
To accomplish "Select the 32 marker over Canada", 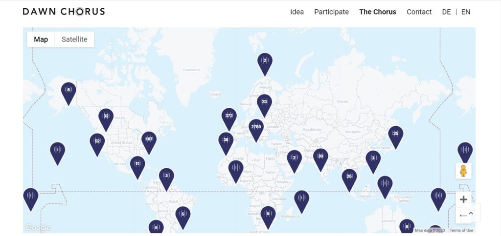I will click(106, 119).
